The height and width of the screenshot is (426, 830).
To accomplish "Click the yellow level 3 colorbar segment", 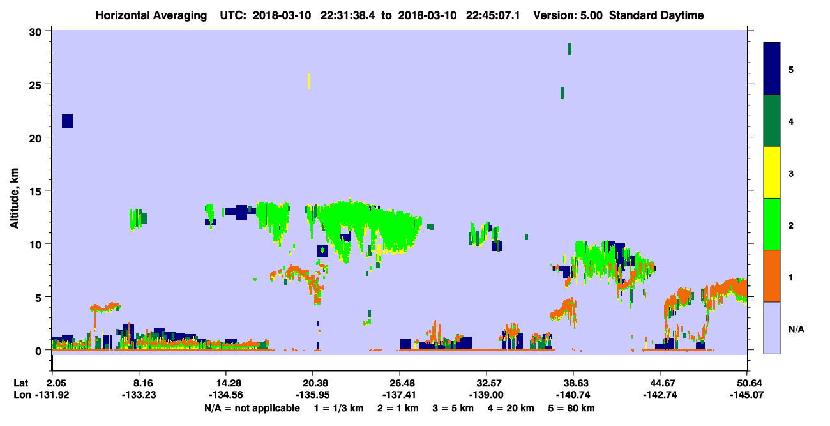I will click(772, 172).
